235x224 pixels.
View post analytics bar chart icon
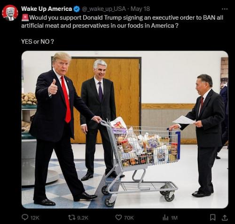[x=165, y=218]
